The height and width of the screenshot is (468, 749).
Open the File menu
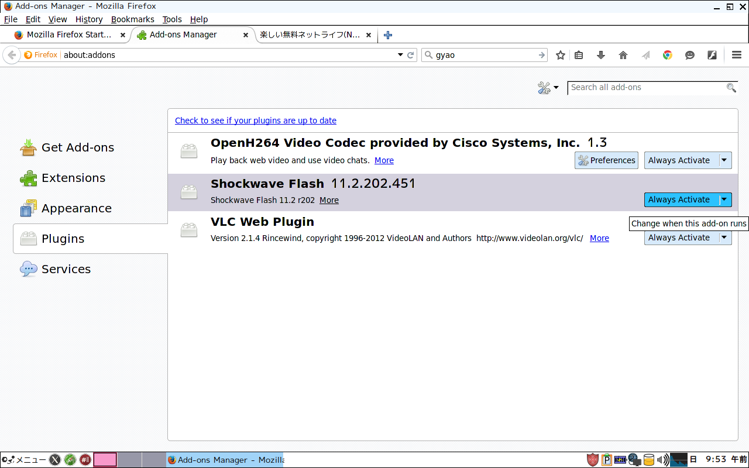[11, 19]
